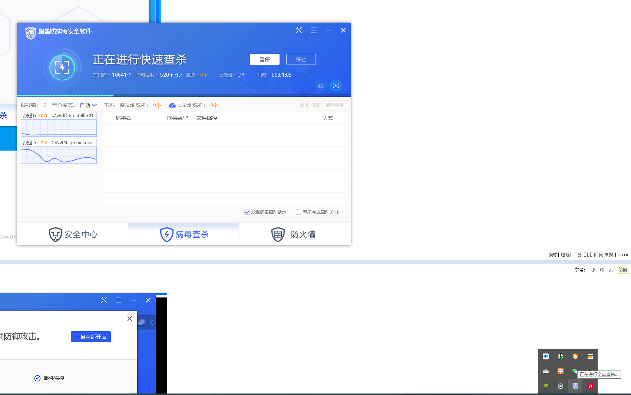Screen dimensions: 631x395
Task: Open Windows Security shield tray icon
Action: pos(561,356)
